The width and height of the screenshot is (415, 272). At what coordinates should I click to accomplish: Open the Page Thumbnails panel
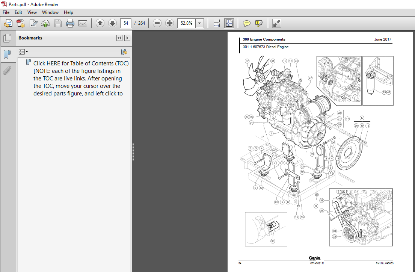coord(8,38)
